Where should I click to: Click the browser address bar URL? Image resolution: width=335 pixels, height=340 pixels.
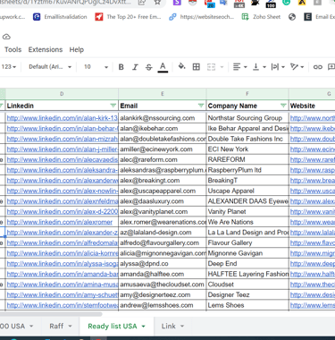point(65,3)
